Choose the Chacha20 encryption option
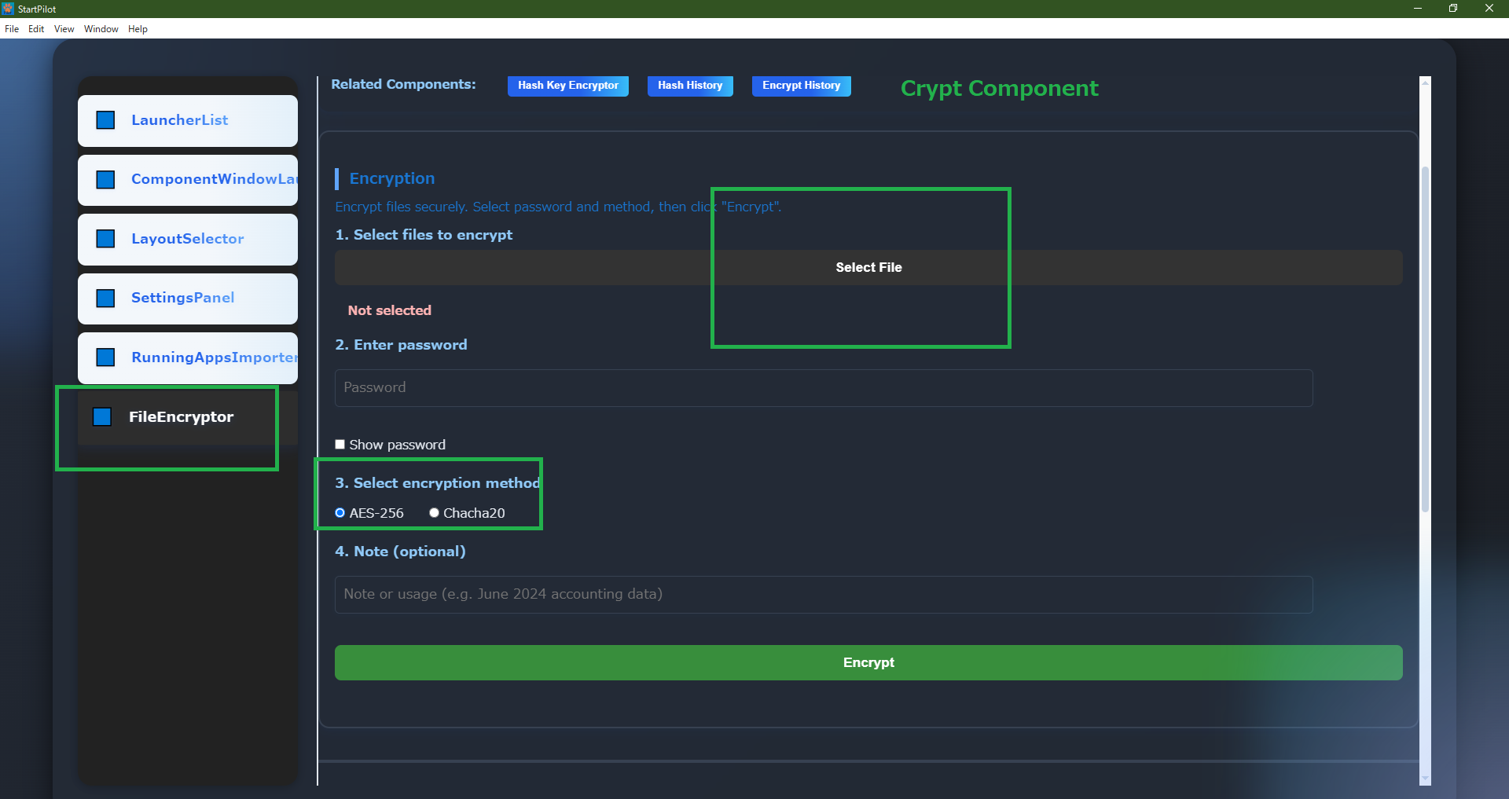Screen dimensions: 1509x799 tap(434, 513)
